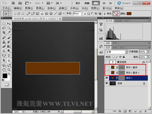Viewport: 152px width, 114px height.
Task: Switch to the 3D workspace
Action: (104, 3)
